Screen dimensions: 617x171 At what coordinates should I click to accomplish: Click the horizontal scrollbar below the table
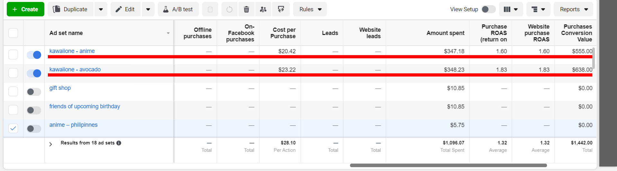(x=448, y=166)
